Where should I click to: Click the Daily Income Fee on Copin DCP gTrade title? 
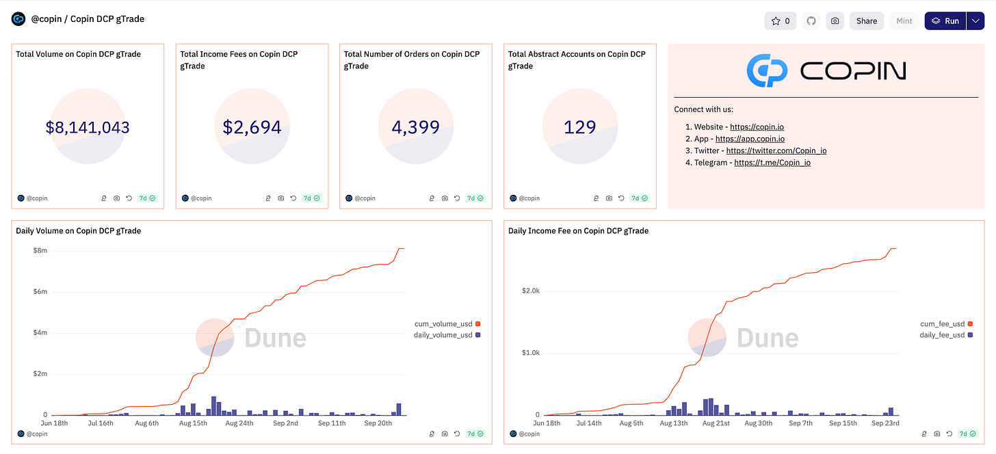(579, 231)
